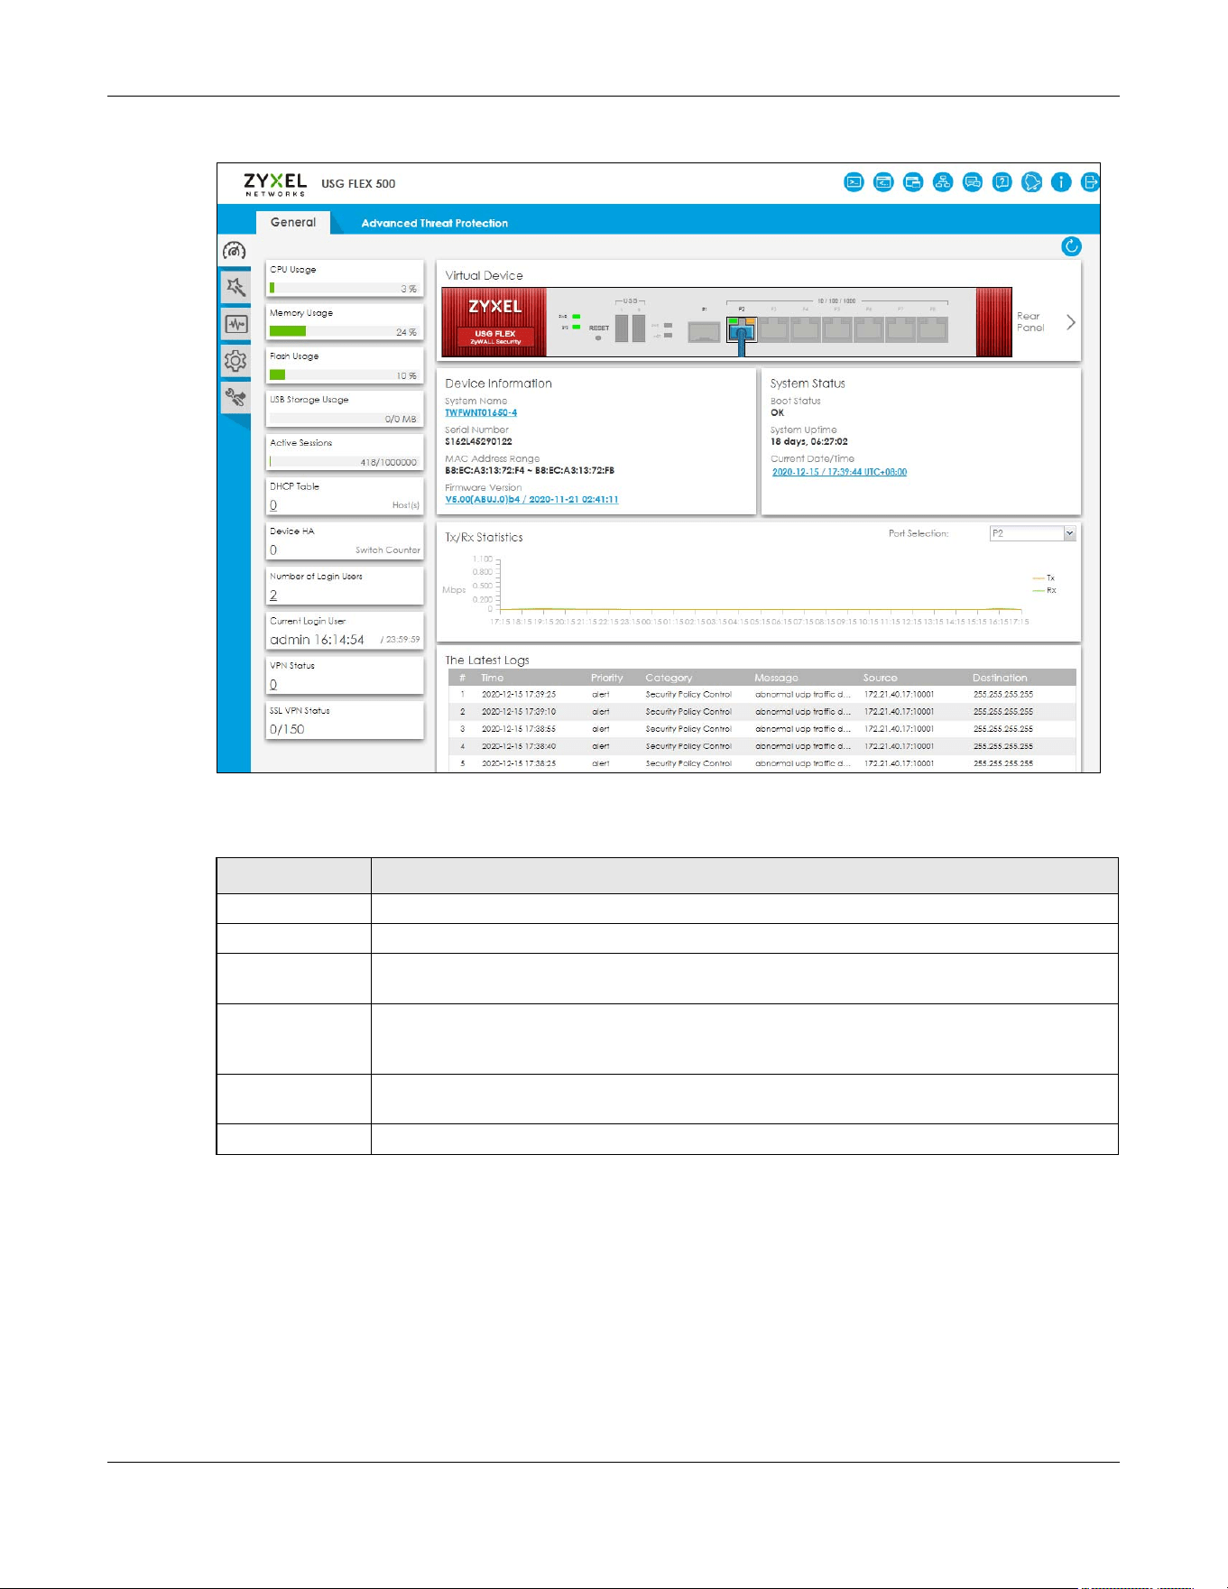This screenshot has width=1228, height=1589.
Task: Sort logs by Category column header
Action: coord(669,678)
